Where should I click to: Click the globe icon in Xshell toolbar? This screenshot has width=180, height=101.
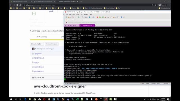(89, 17)
